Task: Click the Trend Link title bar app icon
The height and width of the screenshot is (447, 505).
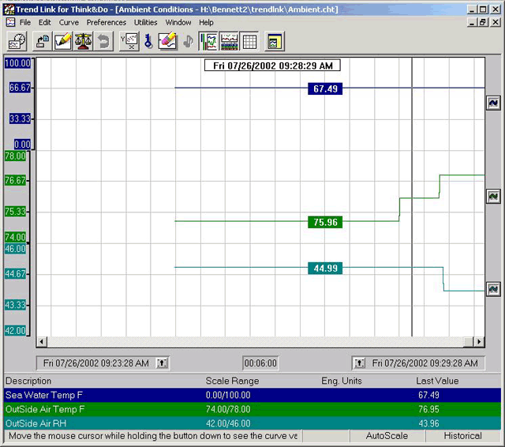Action: (9, 9)
